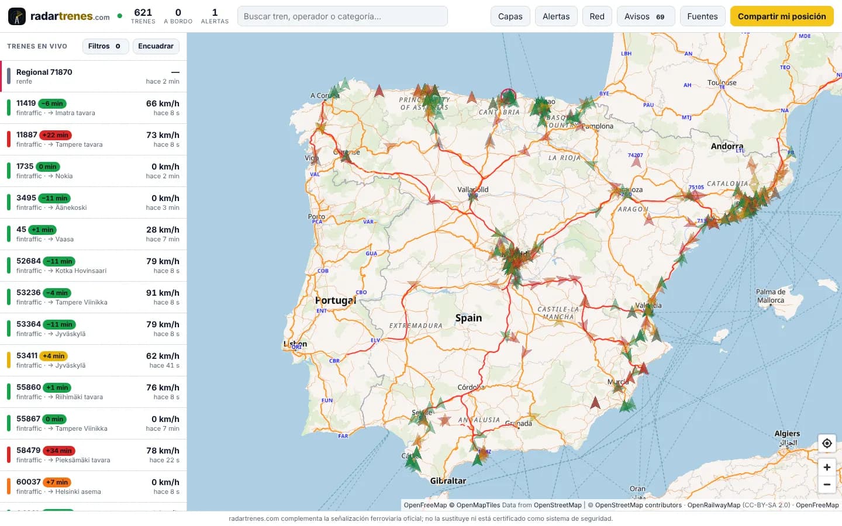
Task: Select train 11887 to Tampere tavara
Action: (94, 140)
